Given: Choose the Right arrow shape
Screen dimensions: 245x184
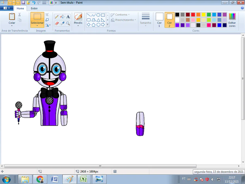Looking at the screenshot, I should 103,25.
